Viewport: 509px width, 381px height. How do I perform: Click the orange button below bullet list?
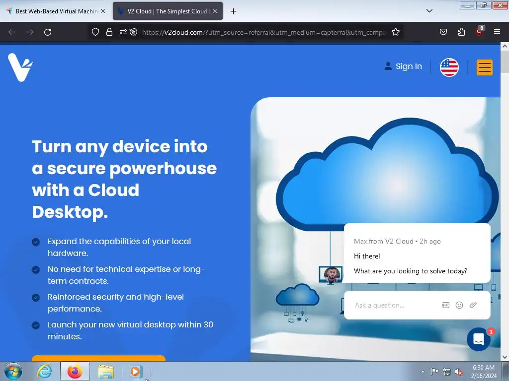coord(98,358)
